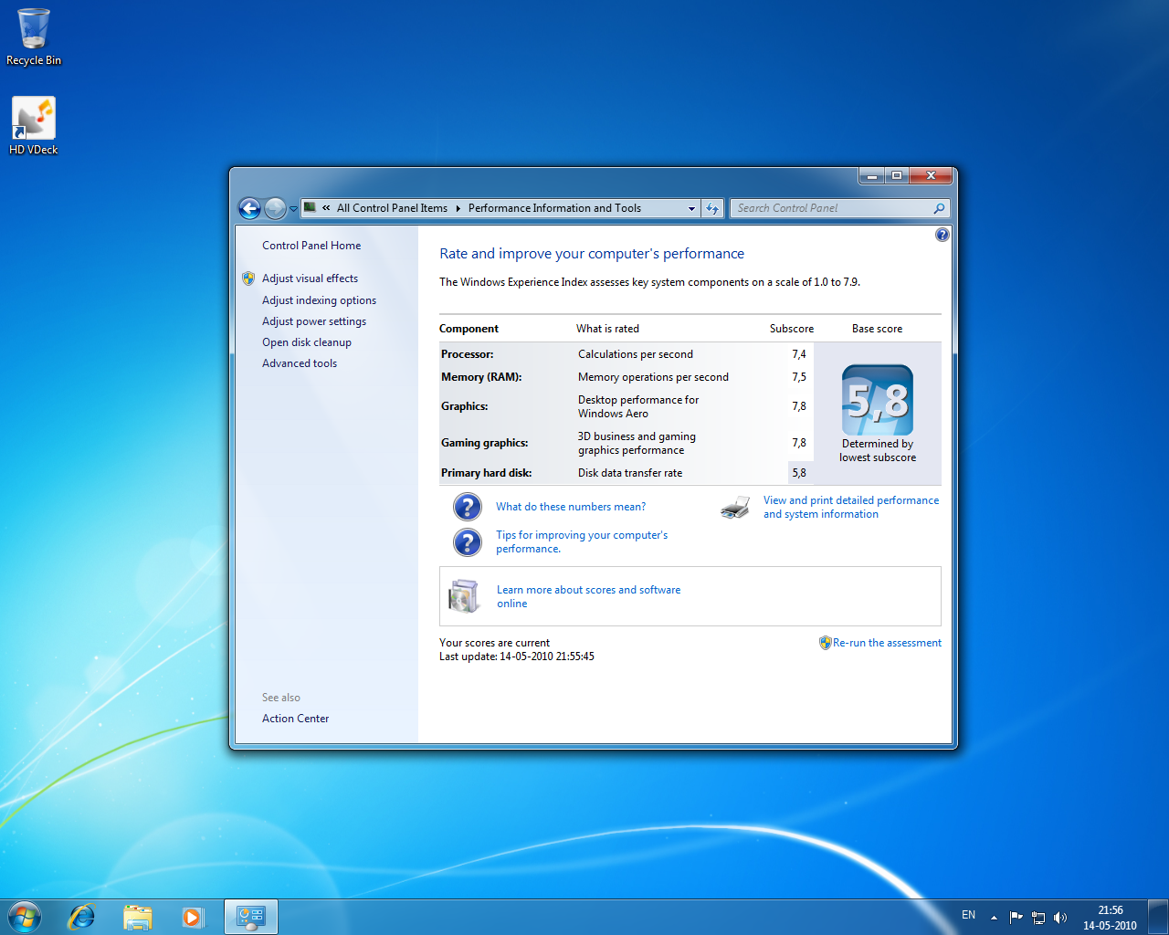The height and width of the screenshot is (935, 1169).
Task: Click the volume speaker icon in the system tray
Action: pyautogui.click(x=1060, y=917)
